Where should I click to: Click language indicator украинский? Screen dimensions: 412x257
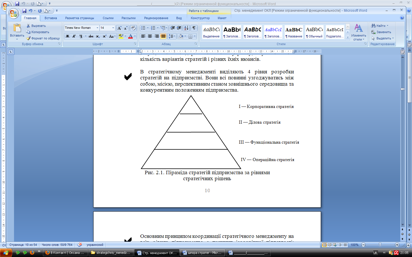(x=95, y=245)
